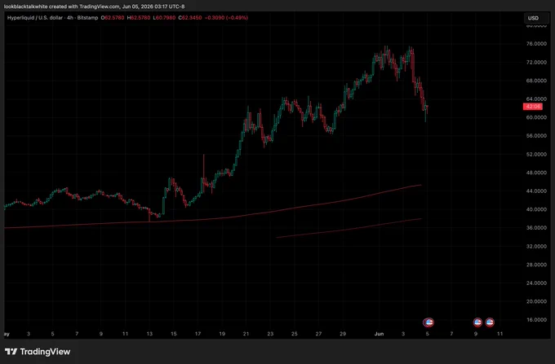Click the 28.0000 price axis label
Viewport: 555px width, 364px height.
point(536,265)
